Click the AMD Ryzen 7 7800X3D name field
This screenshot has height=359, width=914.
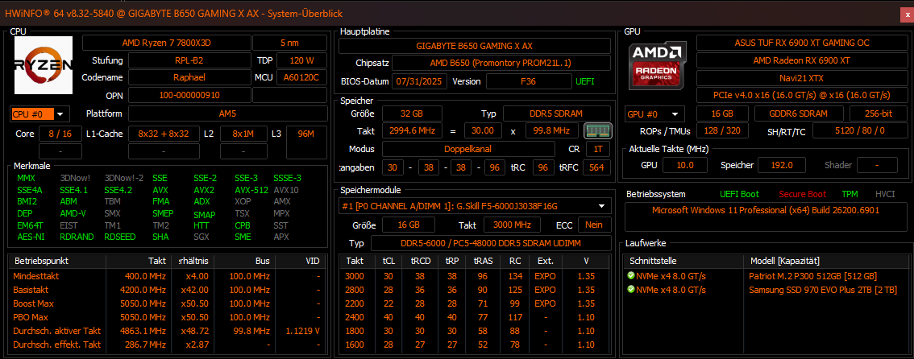point(166,43)
